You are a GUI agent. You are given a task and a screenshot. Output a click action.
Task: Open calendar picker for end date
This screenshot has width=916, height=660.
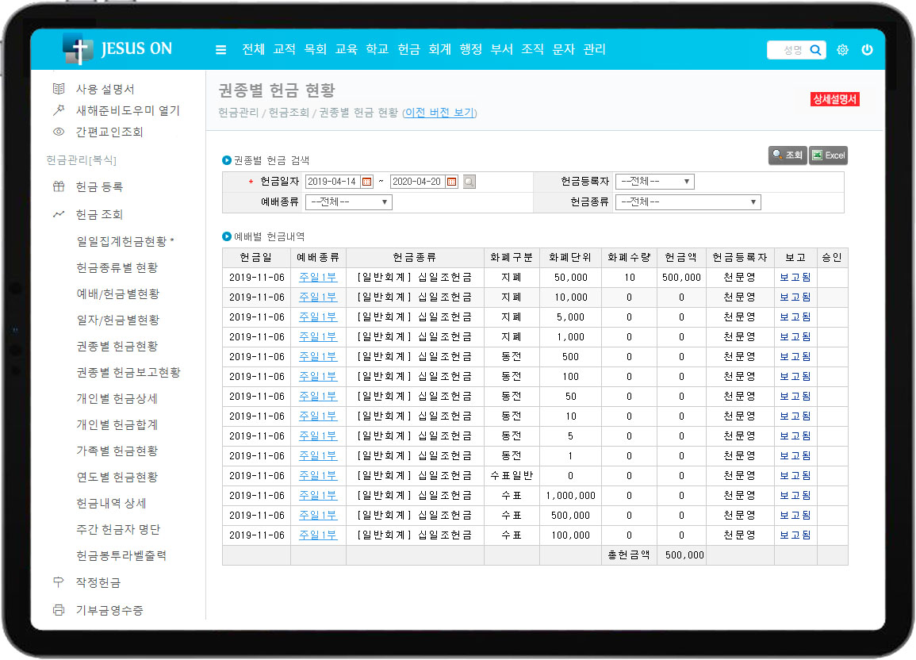[451, 182]
